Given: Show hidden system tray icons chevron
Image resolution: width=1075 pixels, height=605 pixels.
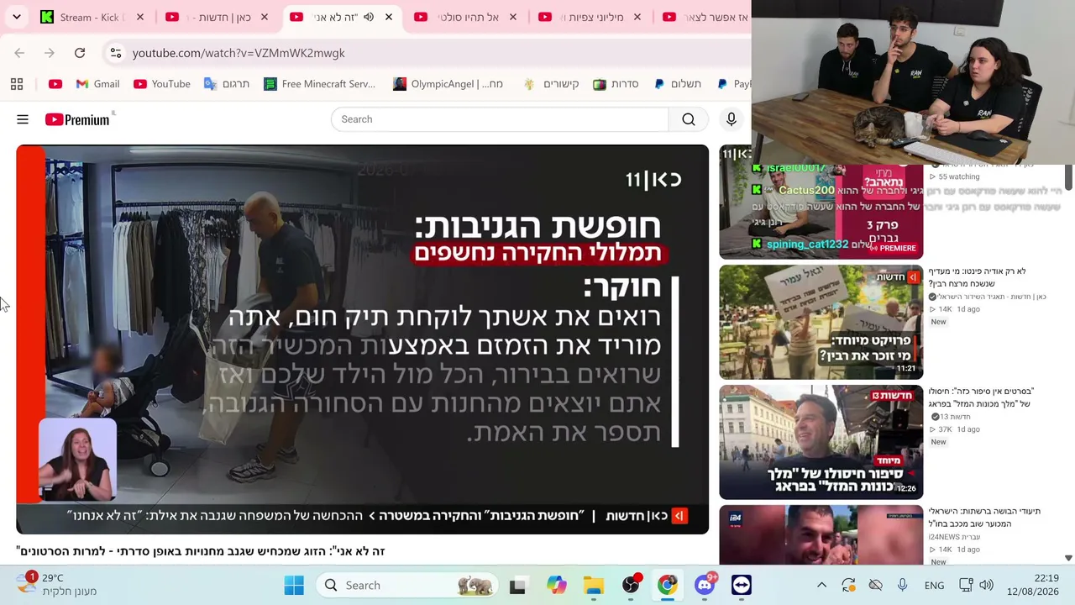Looking at the screenshot, I should tap(822, 585).
